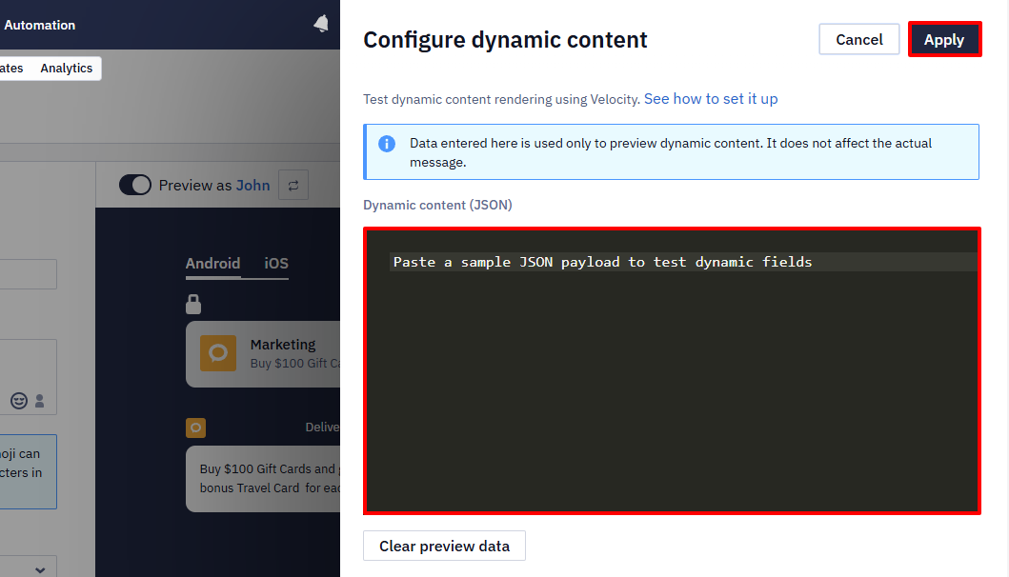The width and height of the screenshot is (1009, 577).
Task: Switch to the Android preview tab
Action: point(213,263)
